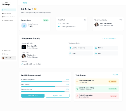This screenshot has width=126, height=111.
Task: Click the checkmark icon on Complete Onboarding
Action: [x=77, y=89]
